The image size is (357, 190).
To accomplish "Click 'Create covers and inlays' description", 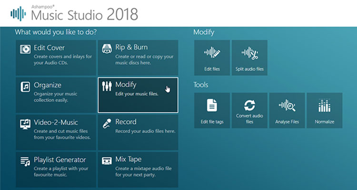I will point(63,60).
